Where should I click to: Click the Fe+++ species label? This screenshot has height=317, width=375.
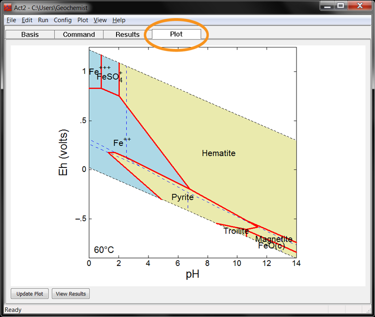99,71
